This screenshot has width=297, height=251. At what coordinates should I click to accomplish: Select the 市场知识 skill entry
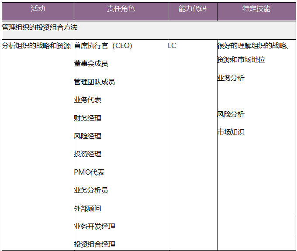pos(231,132)
